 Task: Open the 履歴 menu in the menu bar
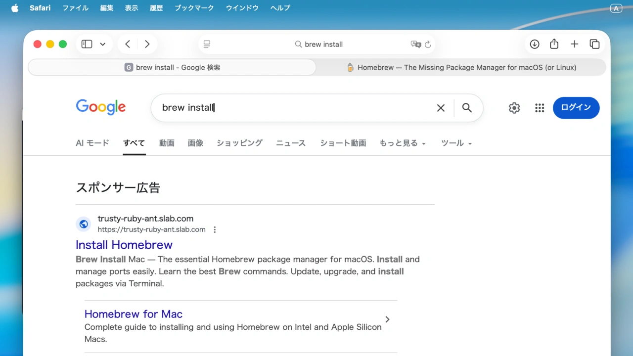(156, 7)
